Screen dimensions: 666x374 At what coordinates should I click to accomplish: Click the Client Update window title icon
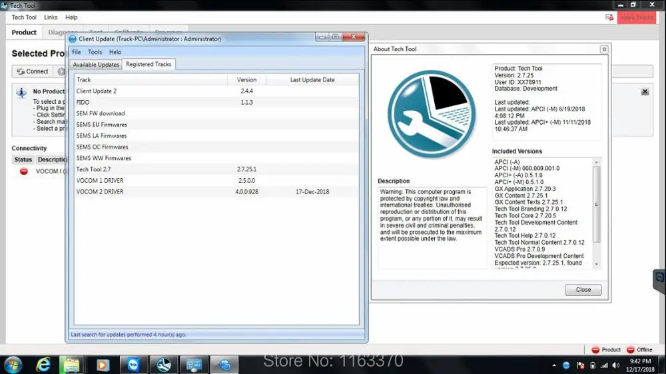click(x=73, y=39)
